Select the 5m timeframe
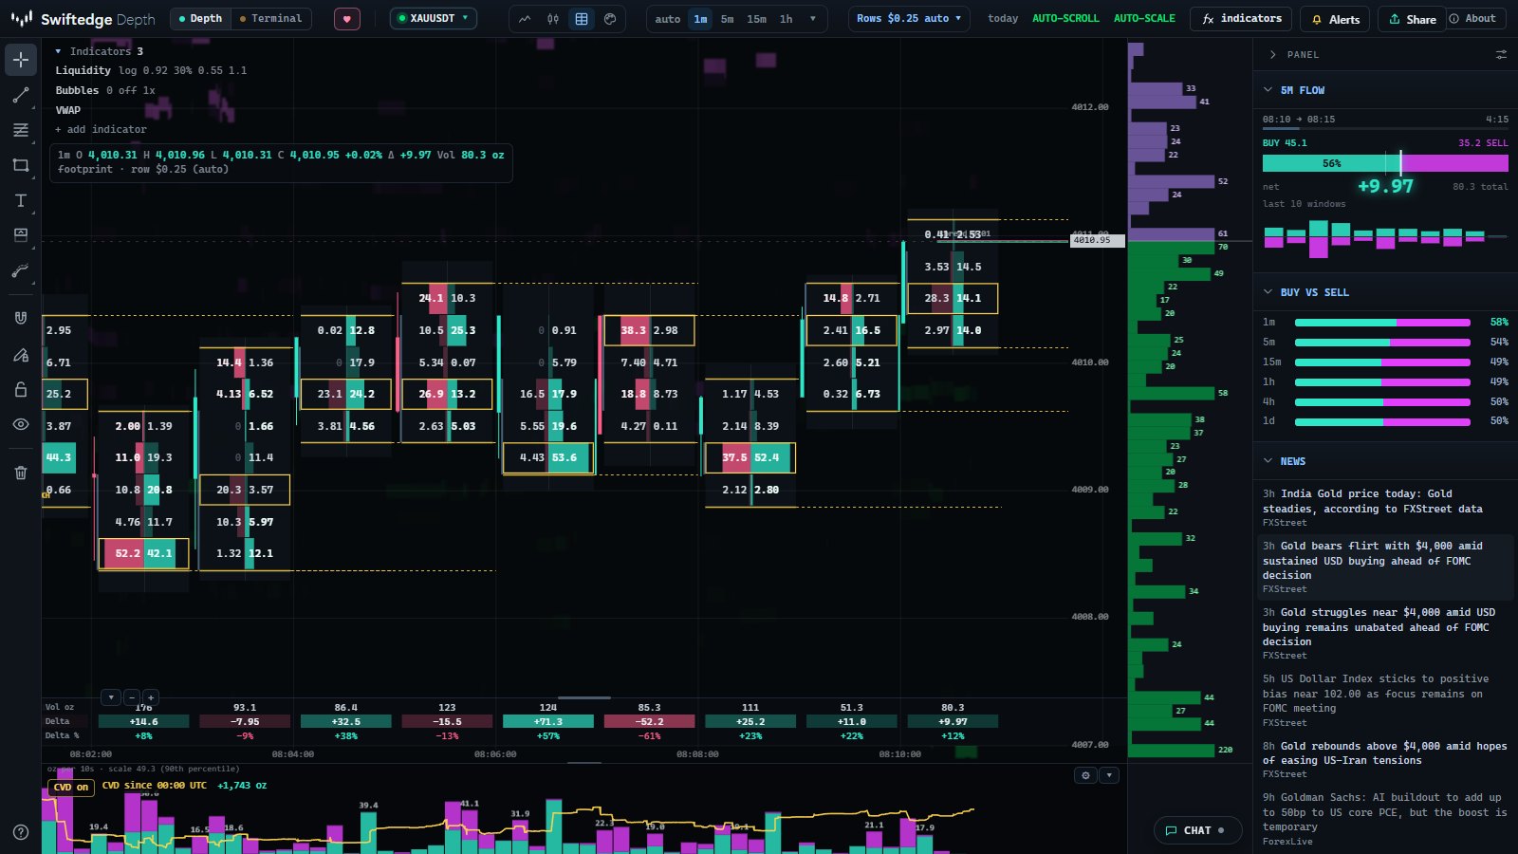 click(x=727, y=19)
